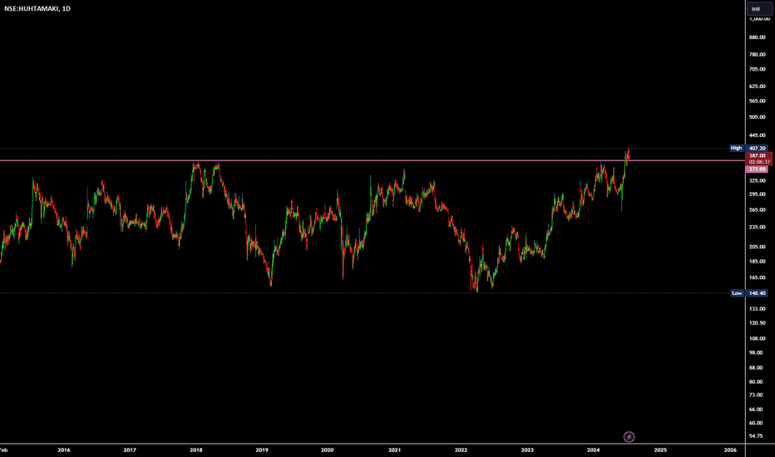
Task: Click the 98.00 price axis label
Action: pyautogui.click(x=756, y=353)
